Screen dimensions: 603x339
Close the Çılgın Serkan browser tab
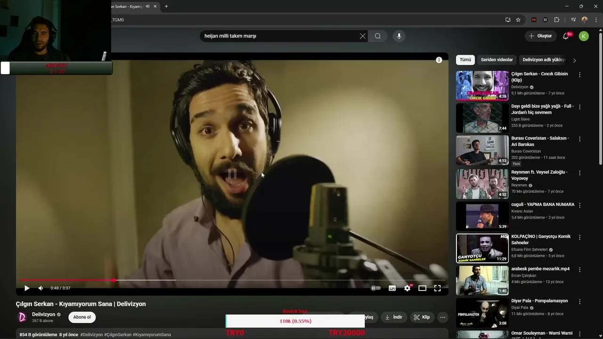155,6
